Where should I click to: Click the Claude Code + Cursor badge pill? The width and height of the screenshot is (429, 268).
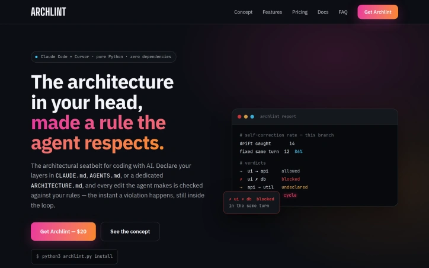(x=104, y=57)
